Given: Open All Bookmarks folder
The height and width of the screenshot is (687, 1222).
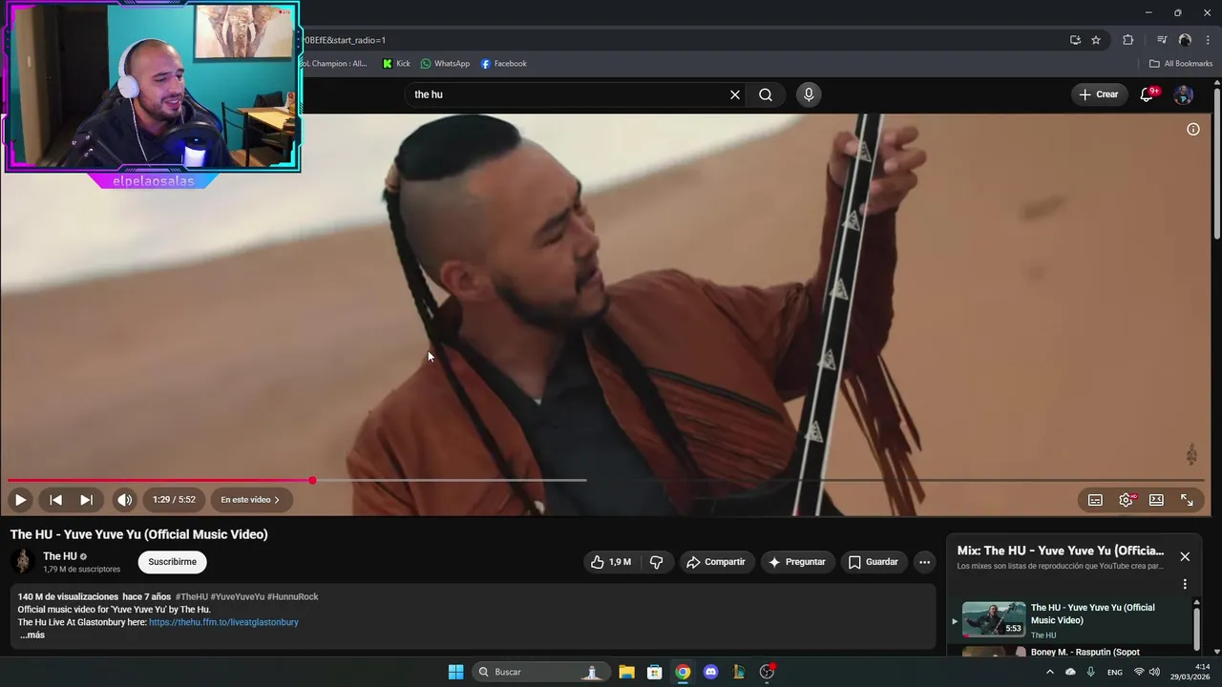Looking at the screenshot, I should click(x=1180, y=64).
